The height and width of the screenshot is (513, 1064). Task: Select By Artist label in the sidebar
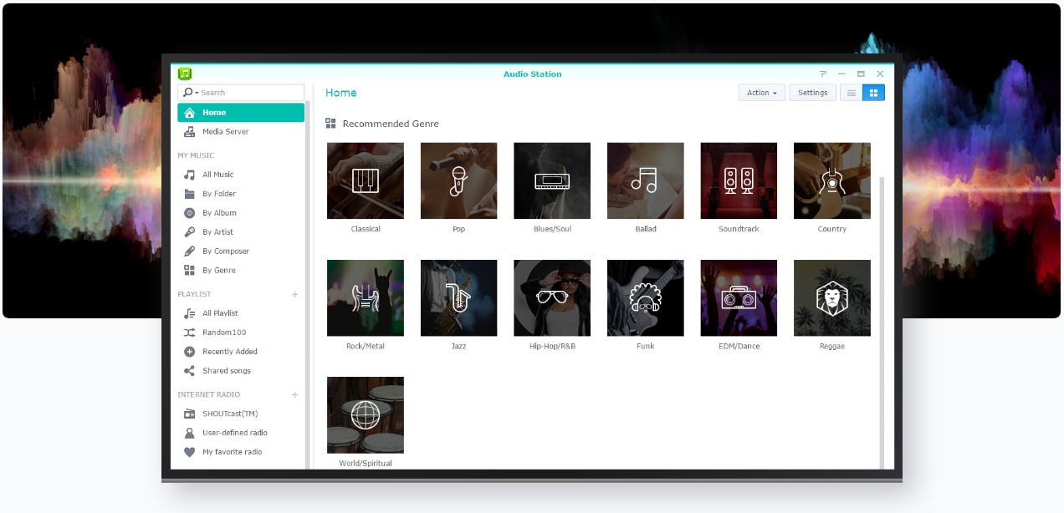217,232
